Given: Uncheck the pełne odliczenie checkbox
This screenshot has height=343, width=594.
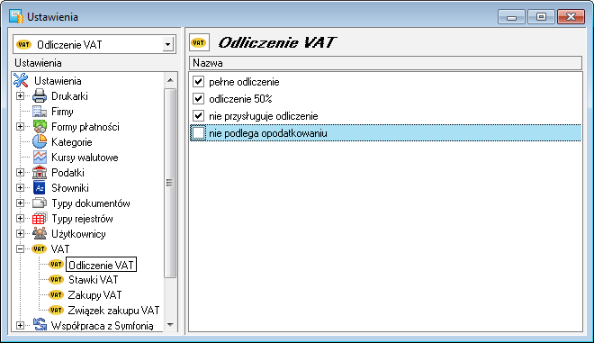Looking at the screenshot, I should pos(198,81).
